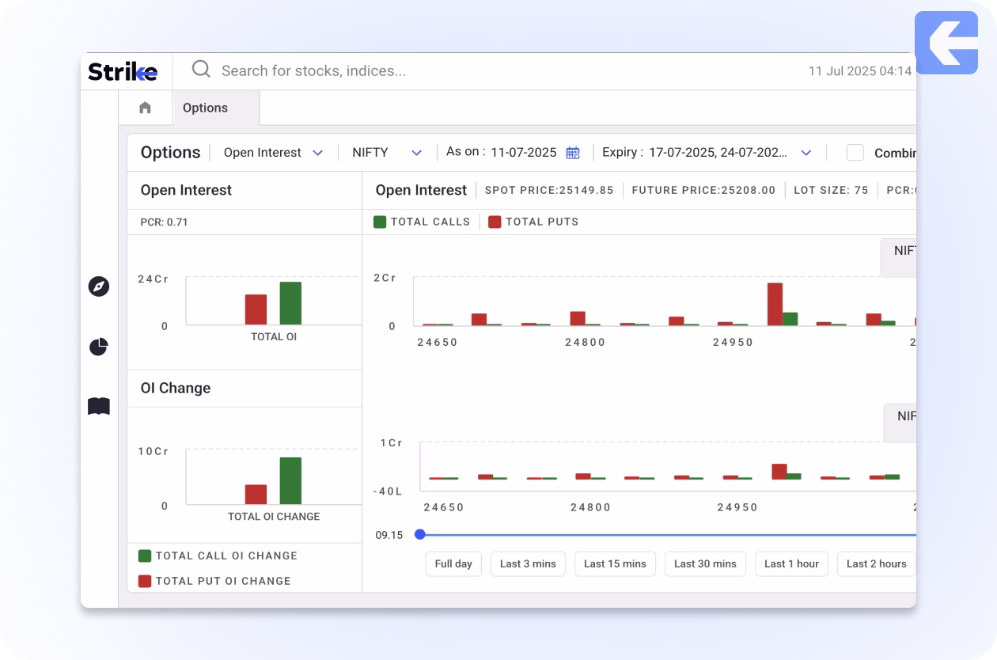Screen dimensions: 997x660
Task: Click the blue arrow logo badge
Action: coord(946,43)
